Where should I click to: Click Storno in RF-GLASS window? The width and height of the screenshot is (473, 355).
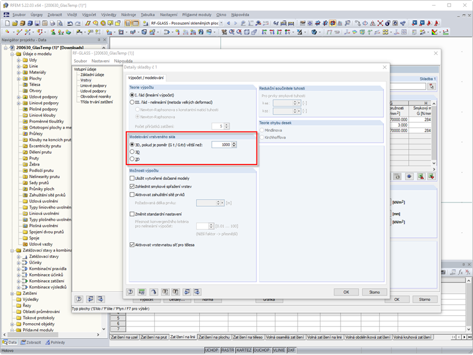coord(424,299)
